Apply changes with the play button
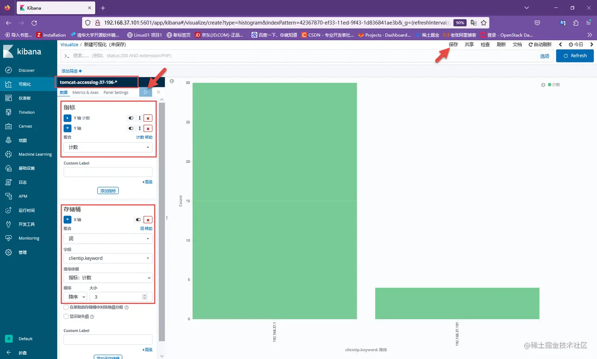Screen dimensions: 597x359 146,92
